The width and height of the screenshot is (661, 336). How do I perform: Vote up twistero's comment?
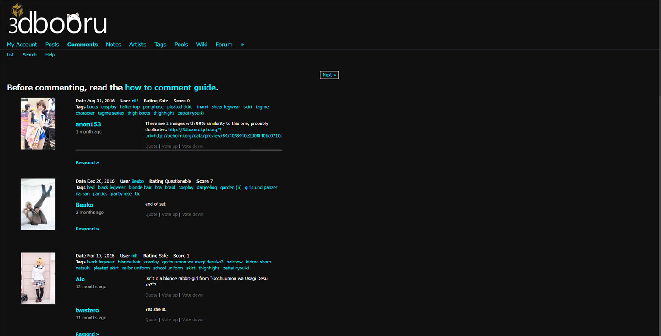tap(169, 320)
